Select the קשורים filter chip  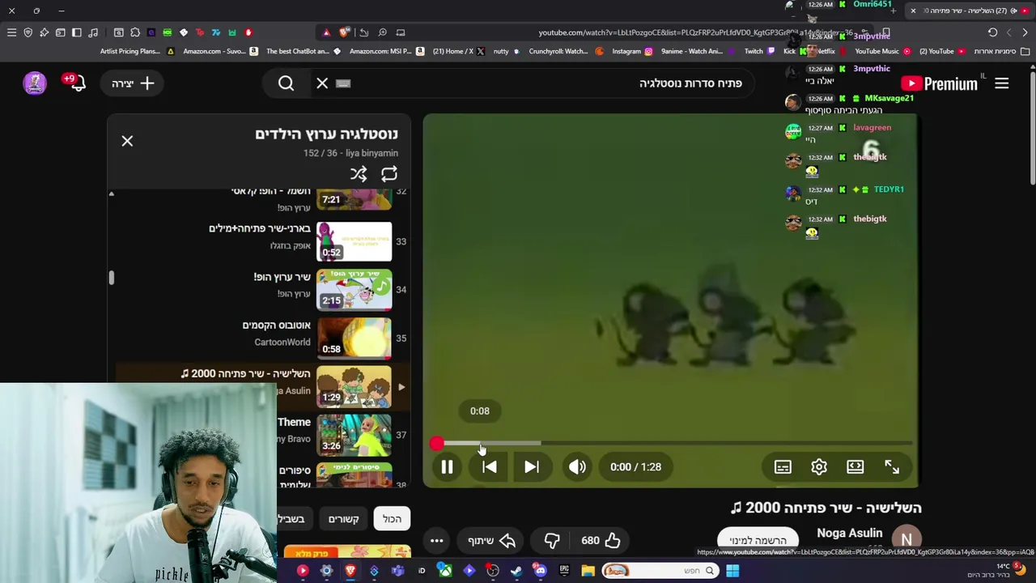click(x=343, y=519)
